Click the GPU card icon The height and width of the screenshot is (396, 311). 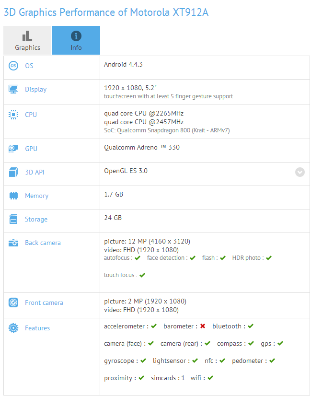[x=13, y=149]
